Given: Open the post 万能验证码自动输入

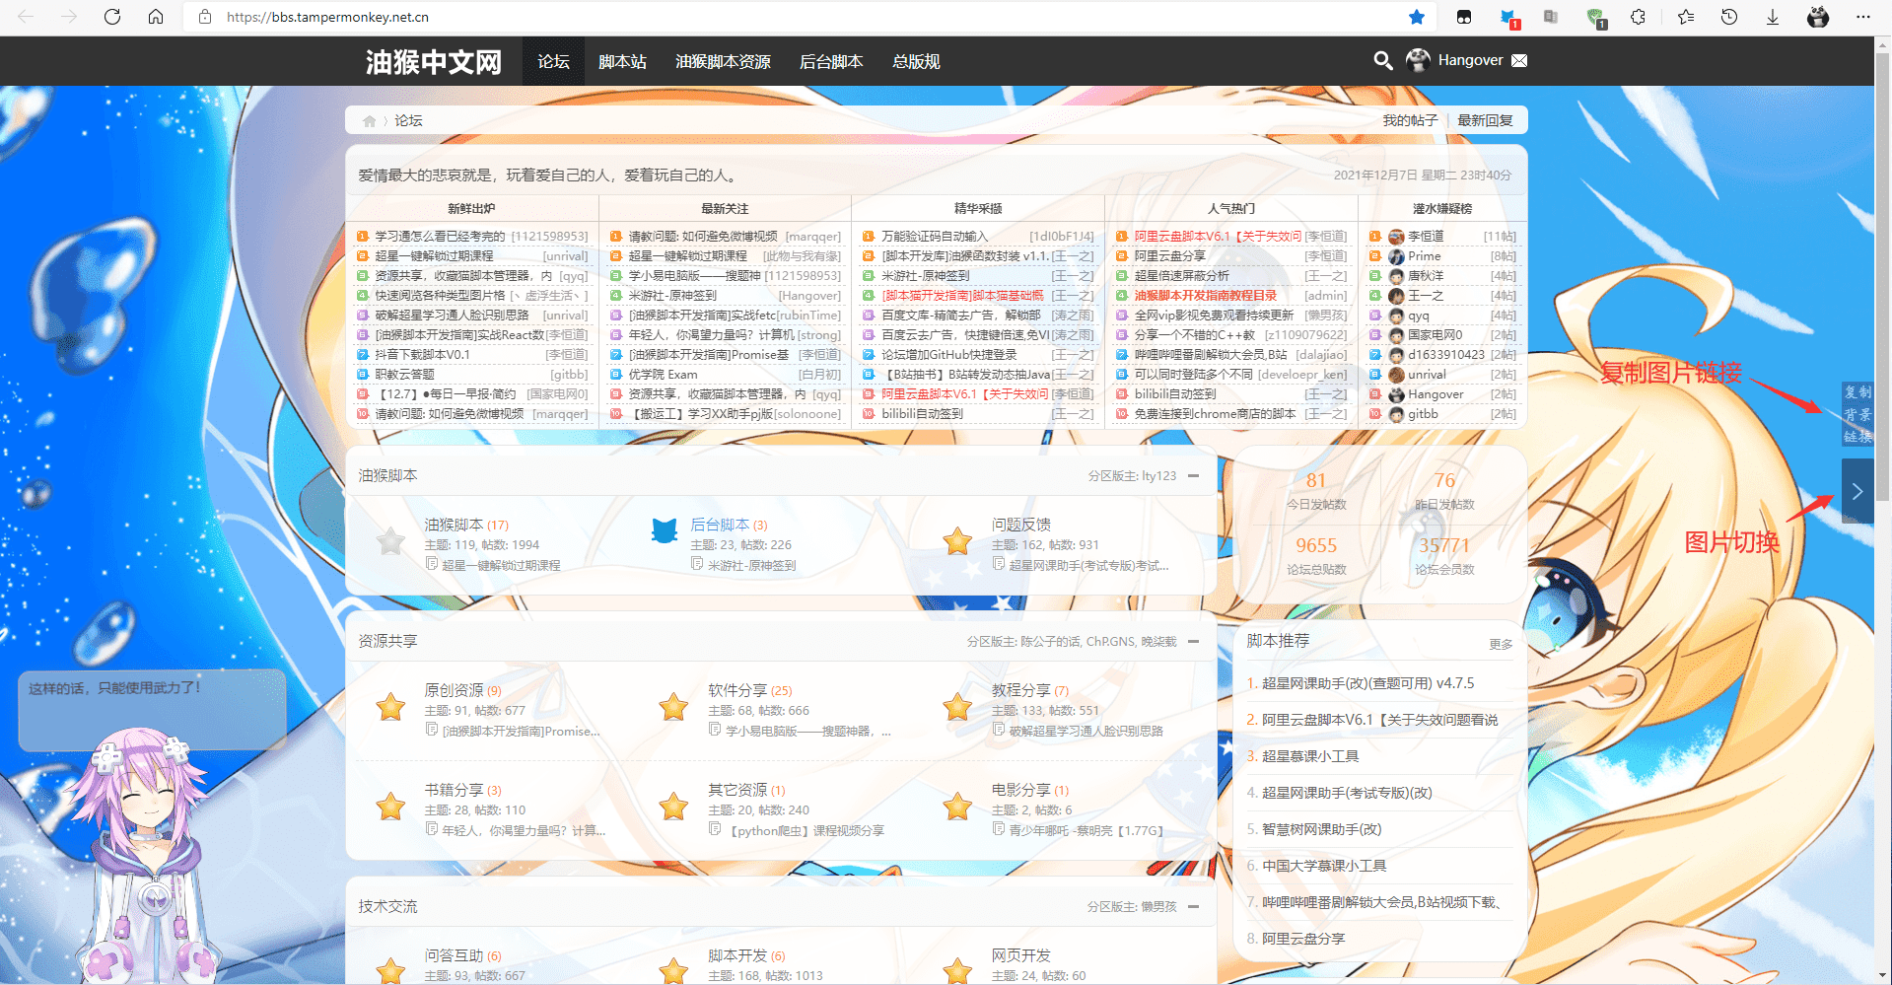Looking at the screenshot, I should pos(934,237).
